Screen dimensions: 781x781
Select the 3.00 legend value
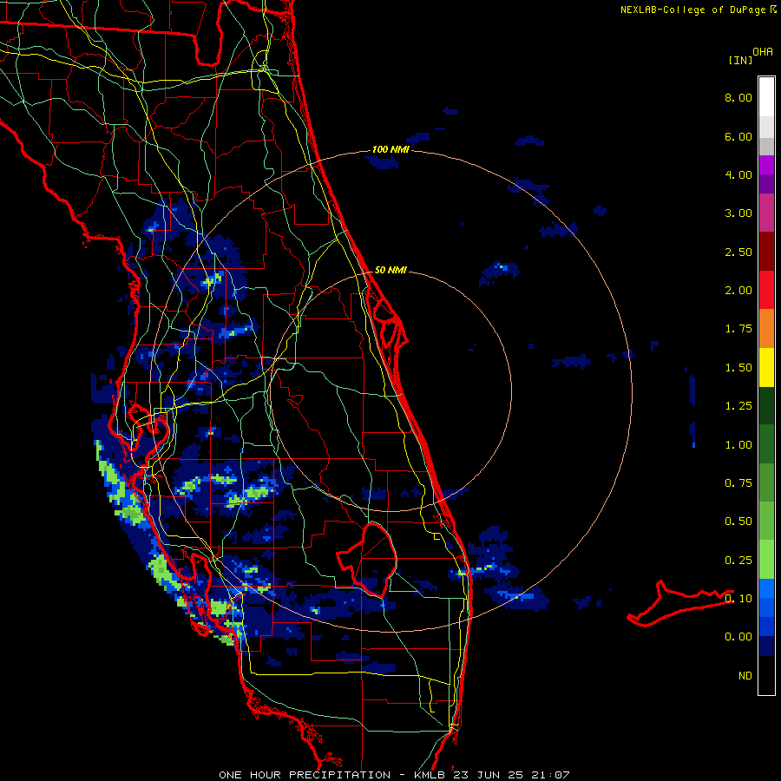point(738,213)
